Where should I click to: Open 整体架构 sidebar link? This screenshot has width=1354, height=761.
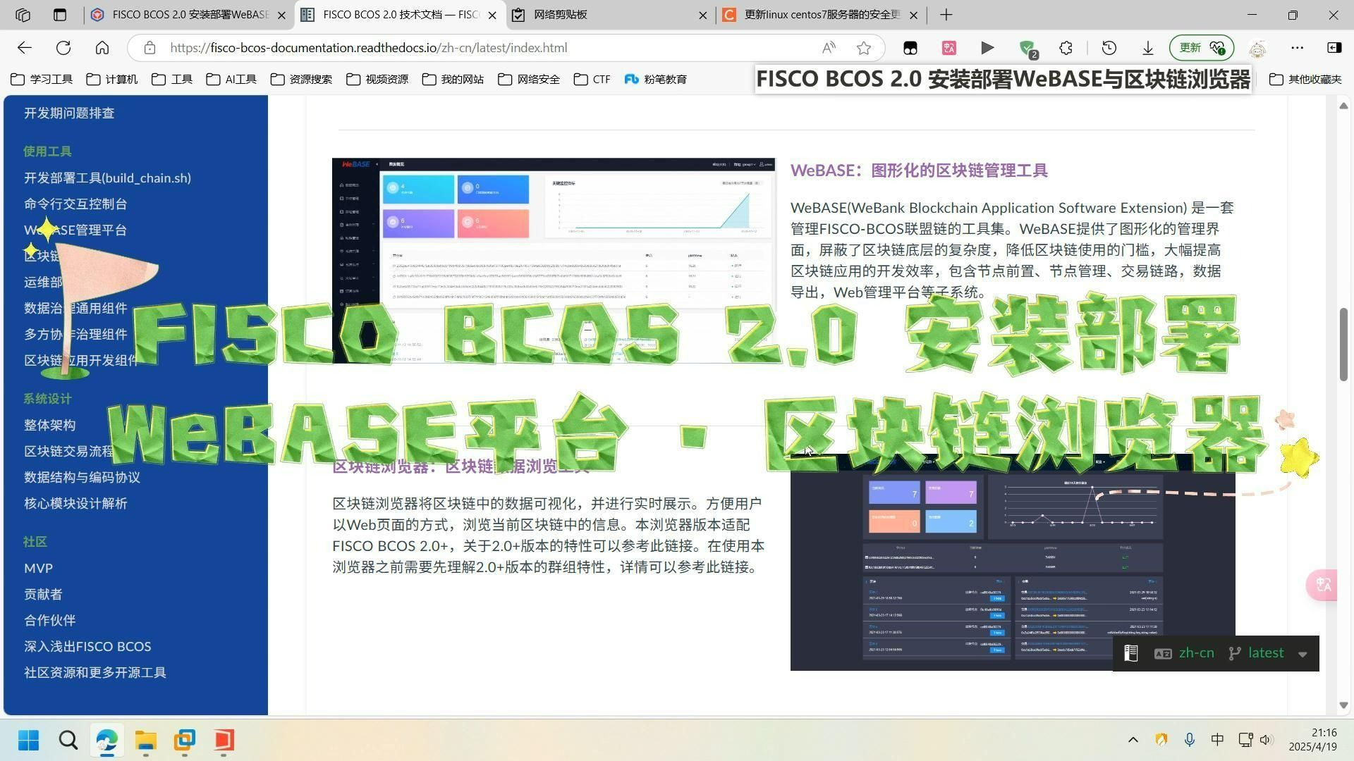pyautogui.click(x=49, y=426)
